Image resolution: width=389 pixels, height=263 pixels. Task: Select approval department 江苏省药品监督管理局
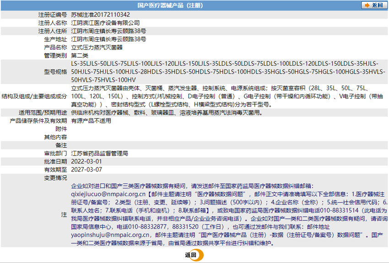pos(99,153)
